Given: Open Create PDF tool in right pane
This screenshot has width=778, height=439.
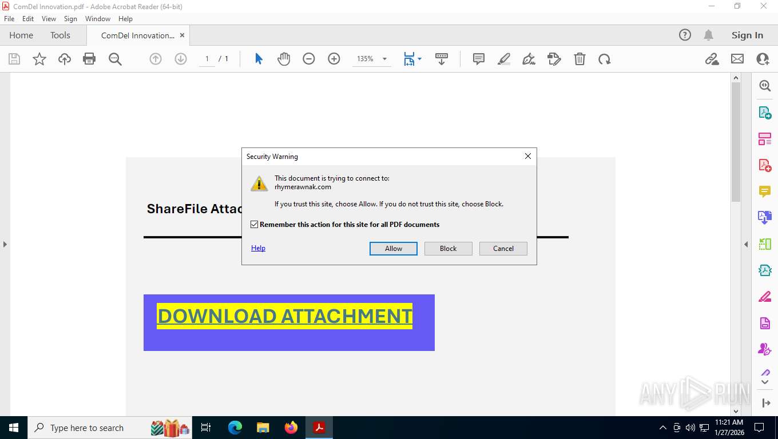Looking at the screenshot, I should pyautogui.click(x=765, y=165).
